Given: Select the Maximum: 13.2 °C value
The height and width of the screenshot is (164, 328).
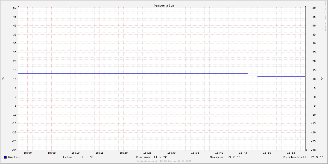Looking at the screenshot, I should click(x=225, y=157).
